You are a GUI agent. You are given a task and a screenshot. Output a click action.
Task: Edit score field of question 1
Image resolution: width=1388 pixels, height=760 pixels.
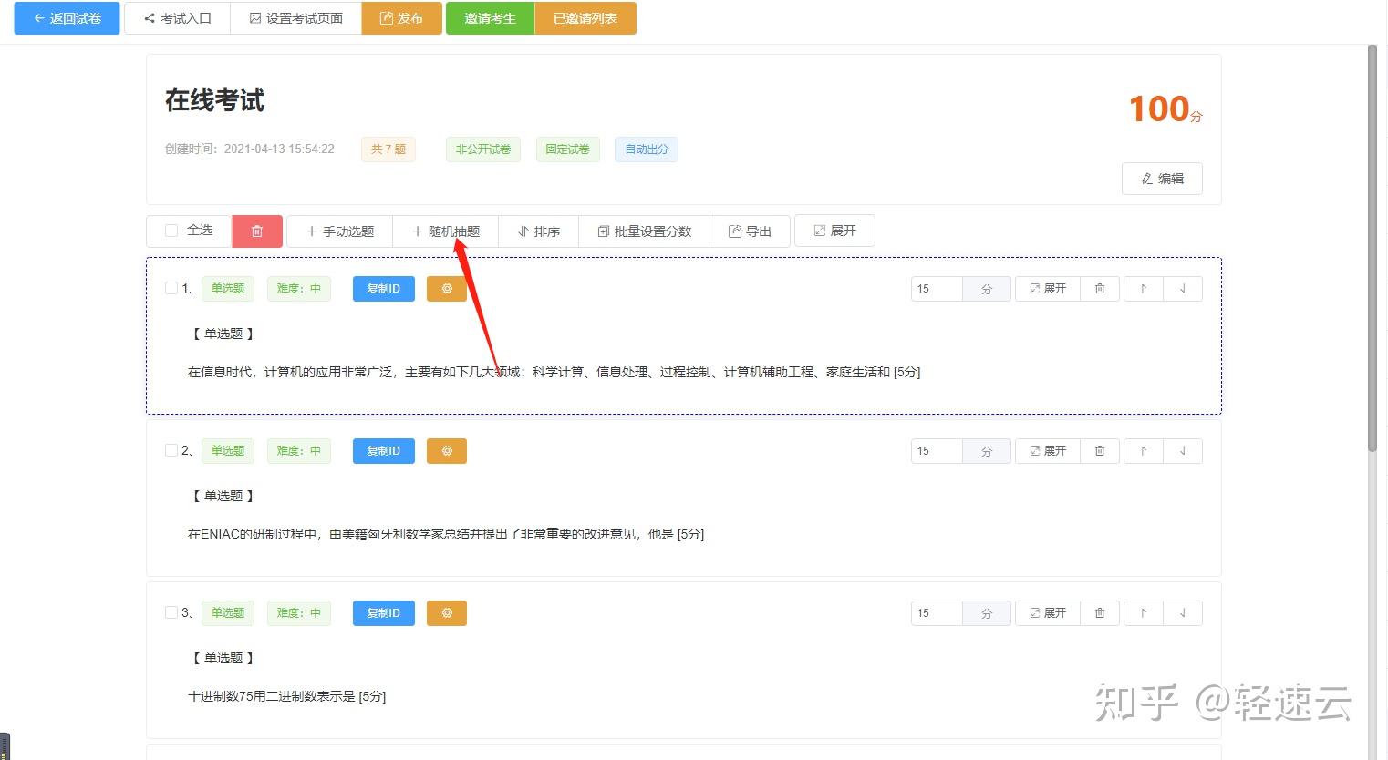pos(937,289)
